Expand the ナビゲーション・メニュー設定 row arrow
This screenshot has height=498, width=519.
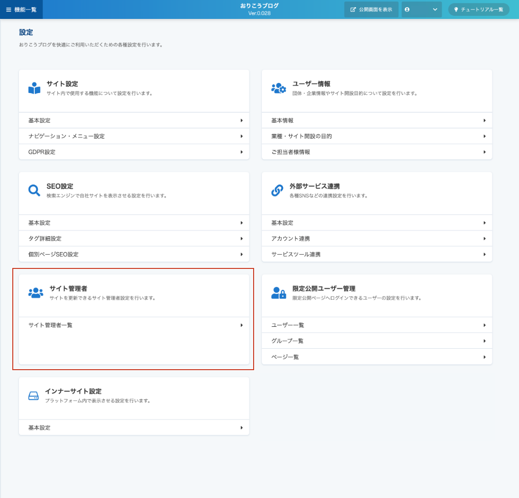[x=241, y=137]
